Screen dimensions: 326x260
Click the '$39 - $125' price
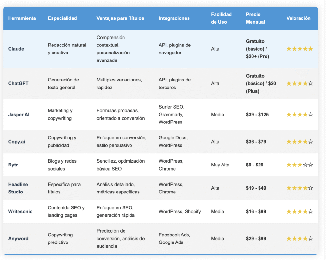click(x=257, y=115)
